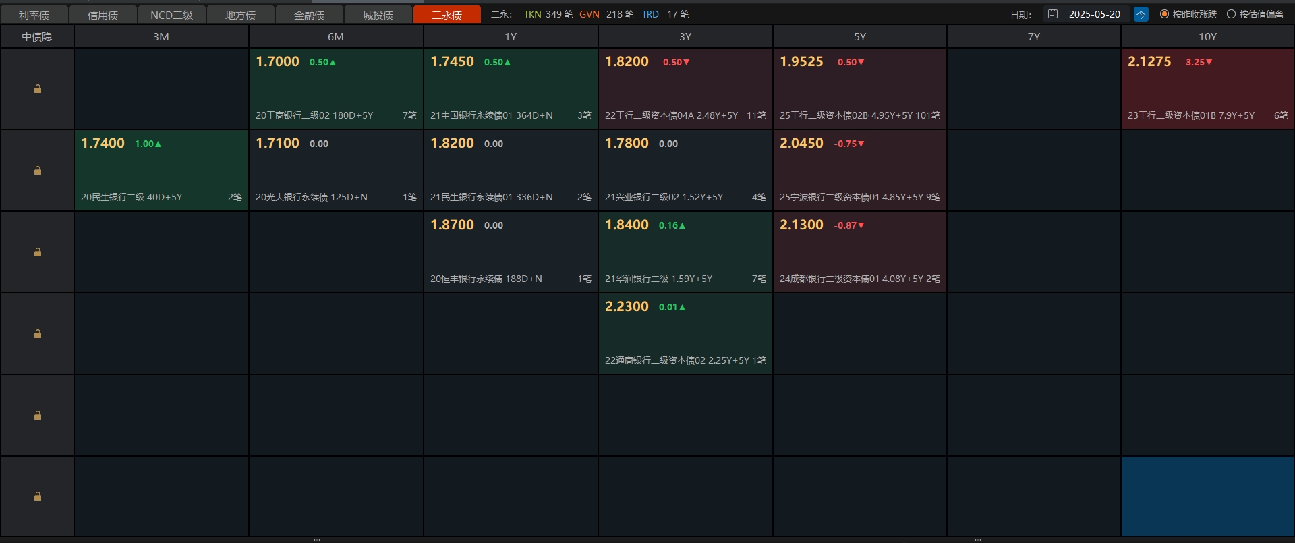The image size is (1295, 543).
Task: Click the 2.0450 yield value
Action: [801, 143]
